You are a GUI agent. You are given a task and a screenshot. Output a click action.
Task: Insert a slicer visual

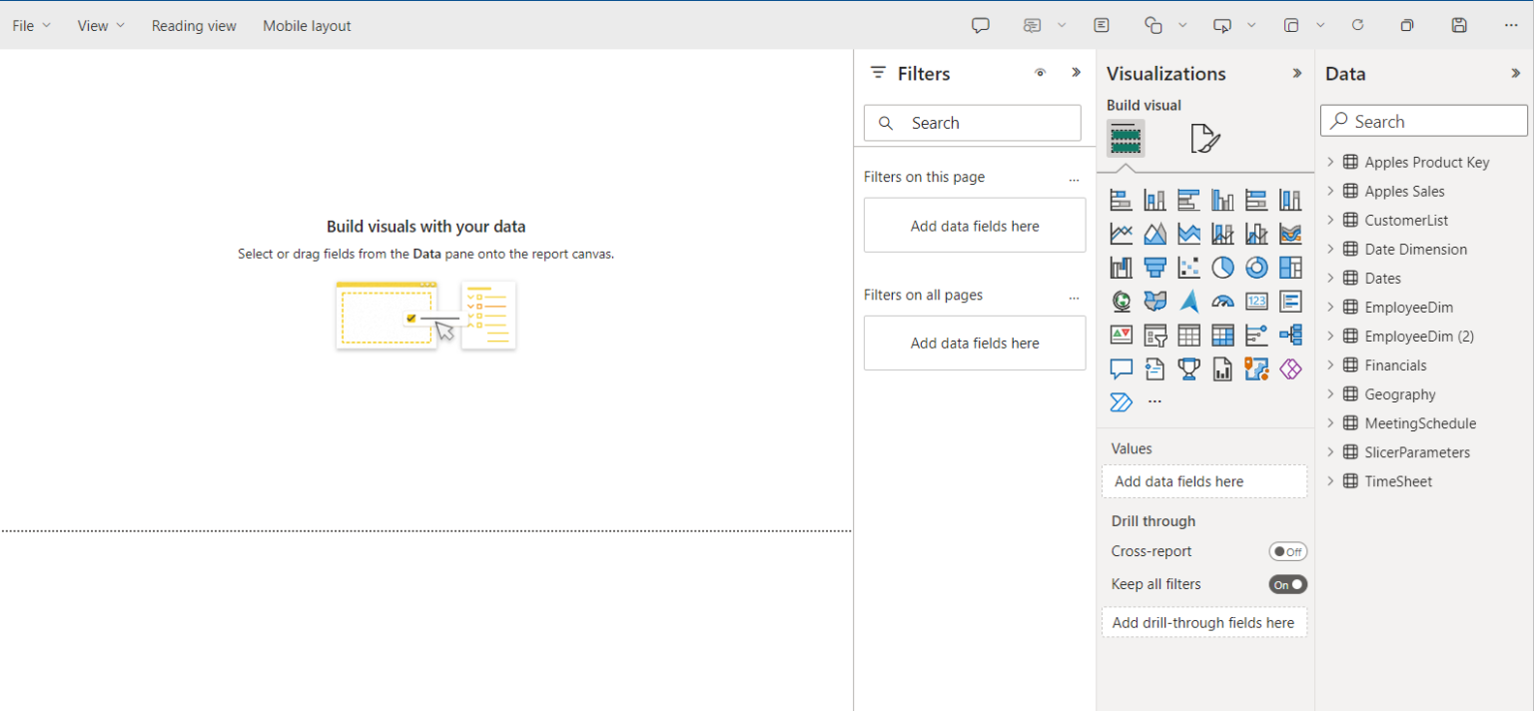[x=1154, y=335]
